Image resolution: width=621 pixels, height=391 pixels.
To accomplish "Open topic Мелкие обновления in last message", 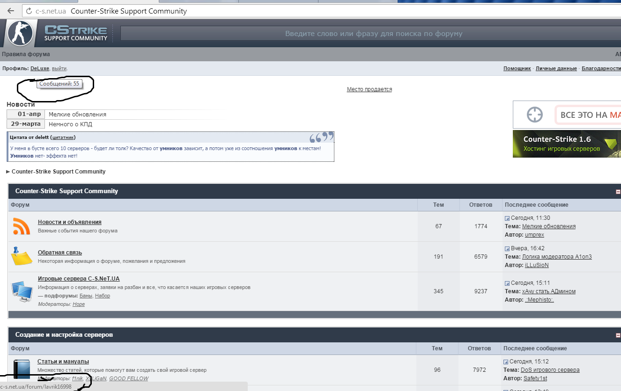I will 549,226.
